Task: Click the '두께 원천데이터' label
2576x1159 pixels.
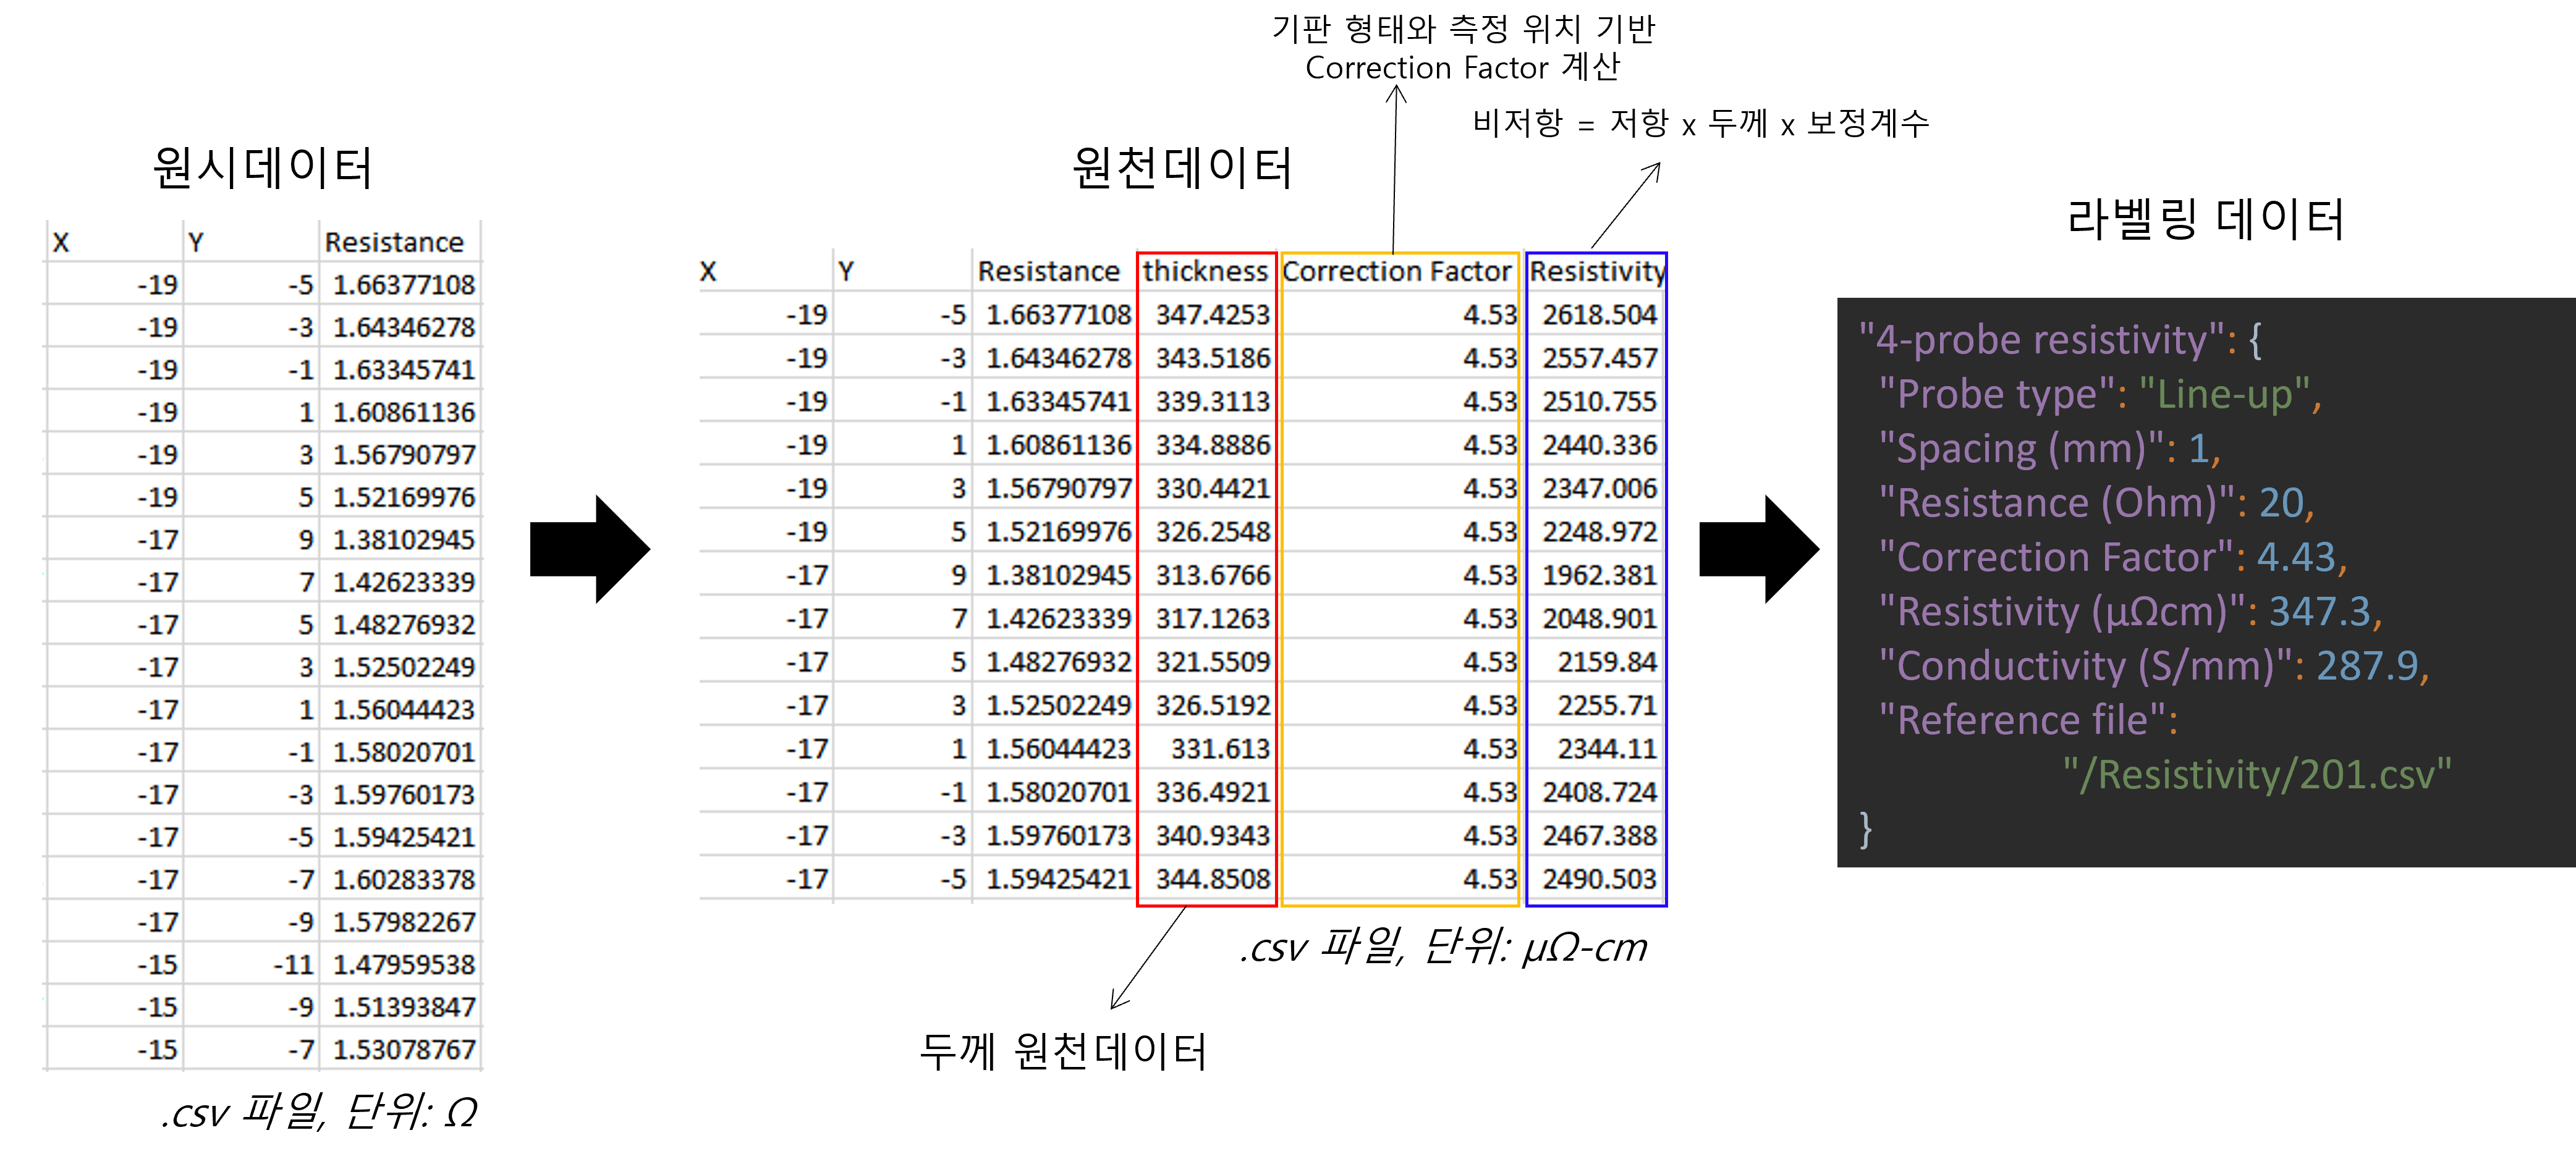Action: [x=1063, y=1052]
